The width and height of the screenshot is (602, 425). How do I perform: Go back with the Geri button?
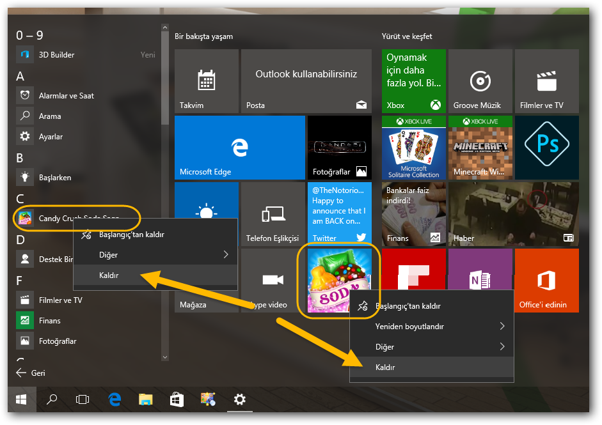[31, 373]
